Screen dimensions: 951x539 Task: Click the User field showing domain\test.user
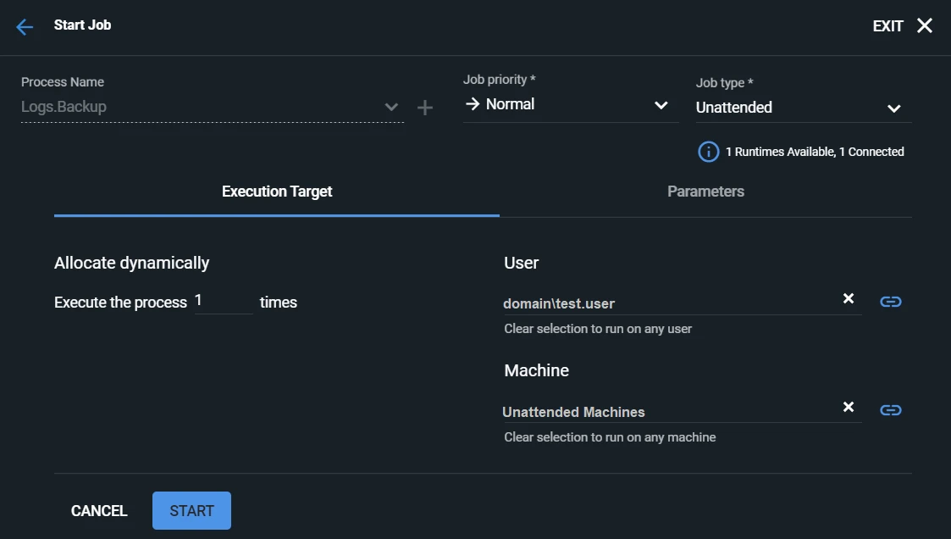coord(670,303)
